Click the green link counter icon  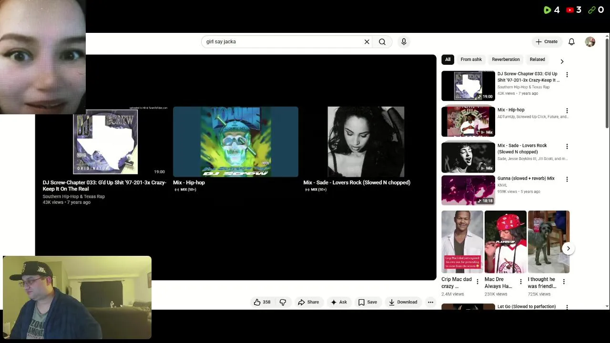591,10
